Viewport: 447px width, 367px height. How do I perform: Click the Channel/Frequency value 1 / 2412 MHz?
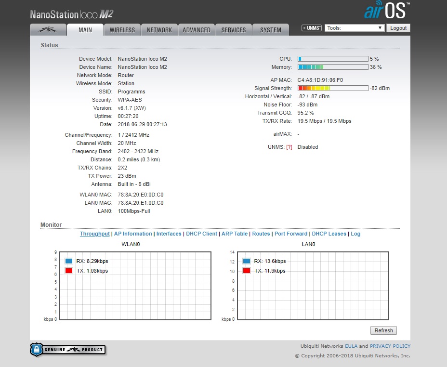point(133,135)
